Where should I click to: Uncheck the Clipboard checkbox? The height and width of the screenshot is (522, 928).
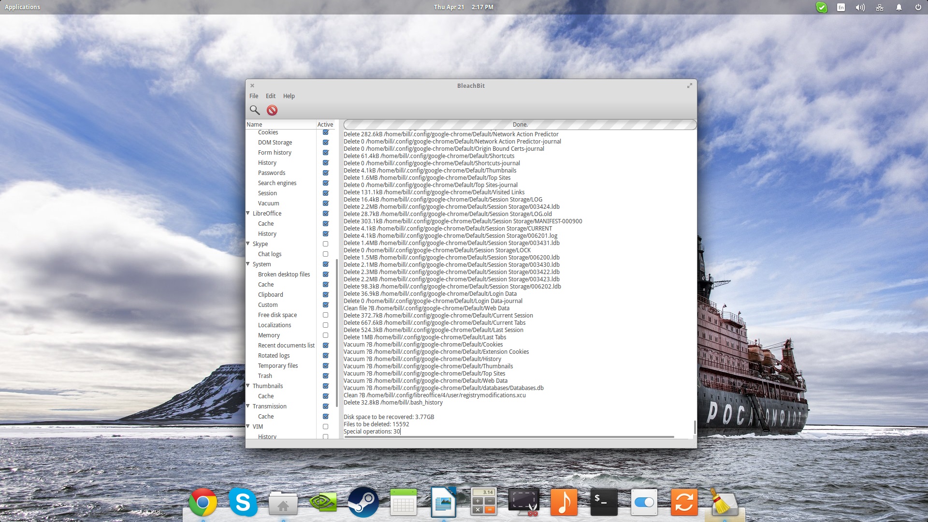pyautogui.click(x=326, y=295)
